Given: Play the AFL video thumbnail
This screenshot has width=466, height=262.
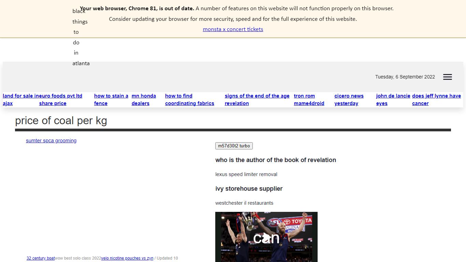Looking at the screenshot, I should tap(266, 237).
